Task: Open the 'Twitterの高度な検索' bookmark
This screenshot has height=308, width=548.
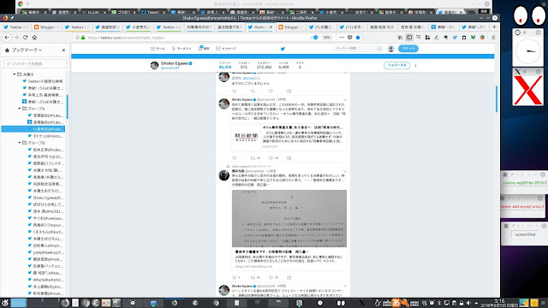Action: [43, 81]
